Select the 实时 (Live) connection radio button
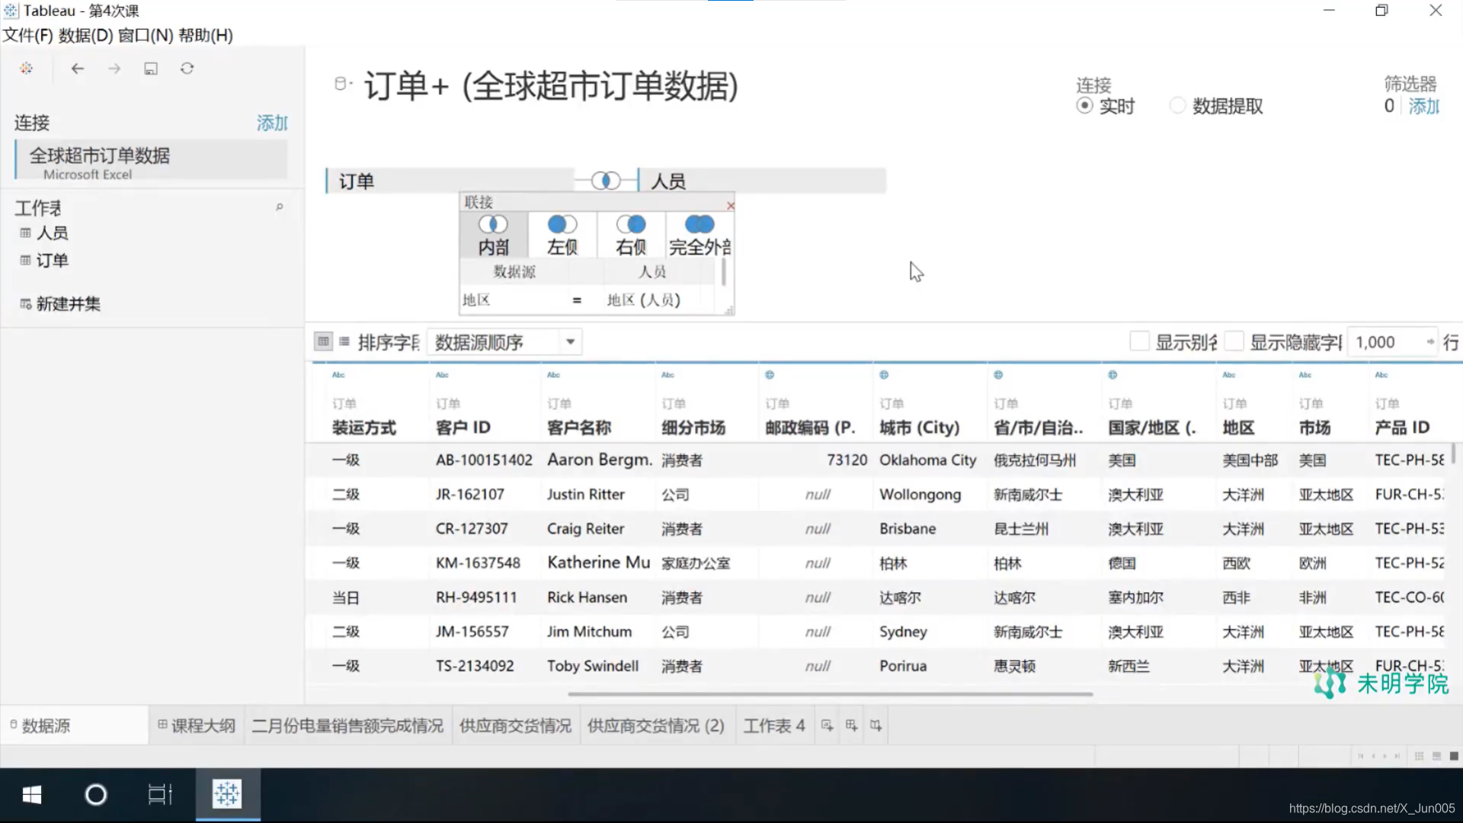Image resolution: width=1463 pixels, height=823 pixels. click(x=1085, y=105)
